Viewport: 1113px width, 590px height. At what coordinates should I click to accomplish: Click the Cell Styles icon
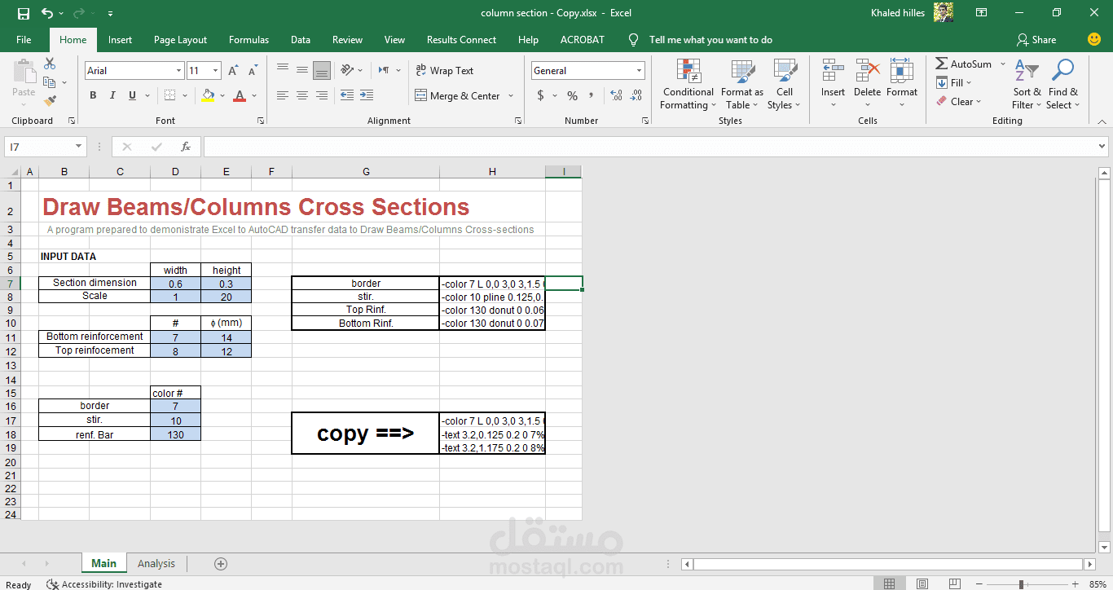click(785, 71)
